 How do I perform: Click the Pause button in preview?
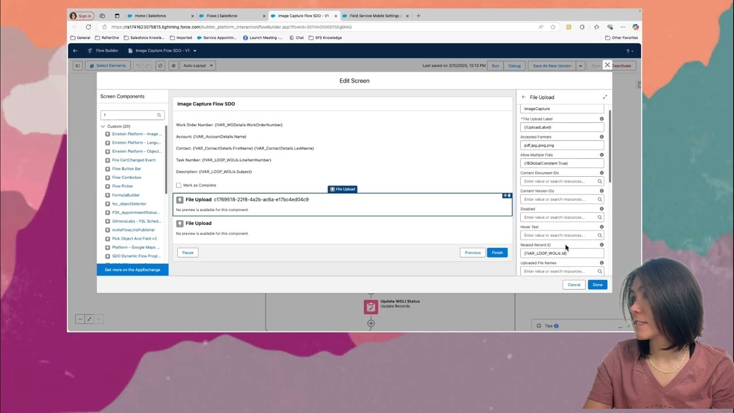(x=188, y=252)
